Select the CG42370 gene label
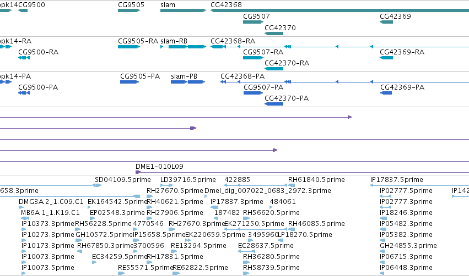 [281, 27]
